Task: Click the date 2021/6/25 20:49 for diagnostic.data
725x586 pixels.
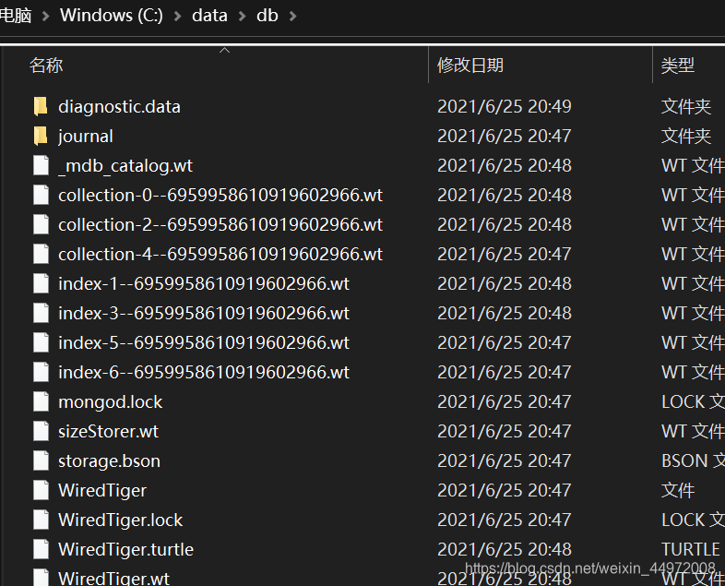Action: 505,107
